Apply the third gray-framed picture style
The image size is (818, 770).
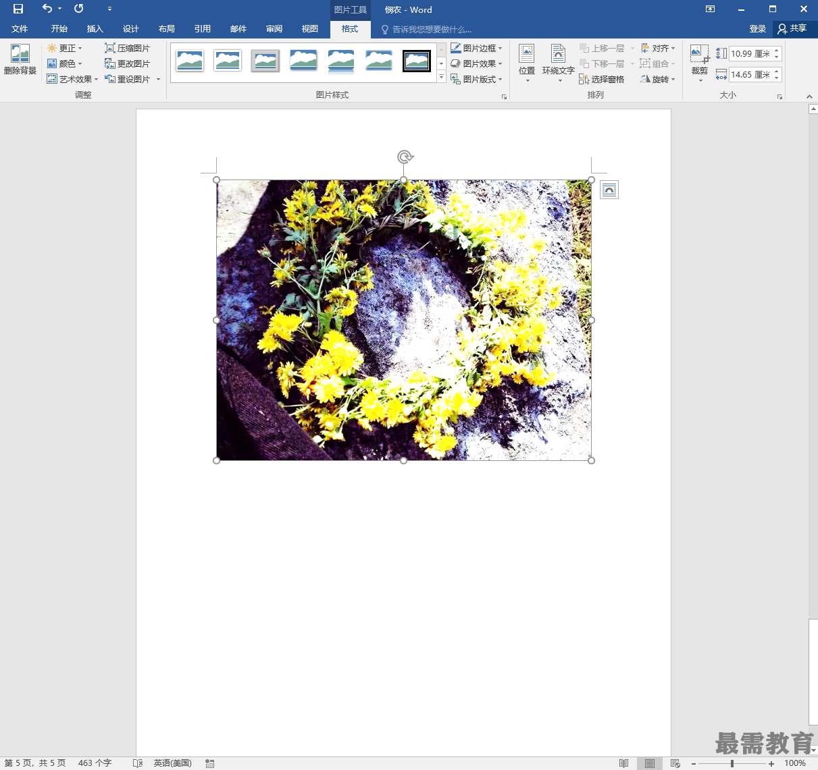point(265,61)
